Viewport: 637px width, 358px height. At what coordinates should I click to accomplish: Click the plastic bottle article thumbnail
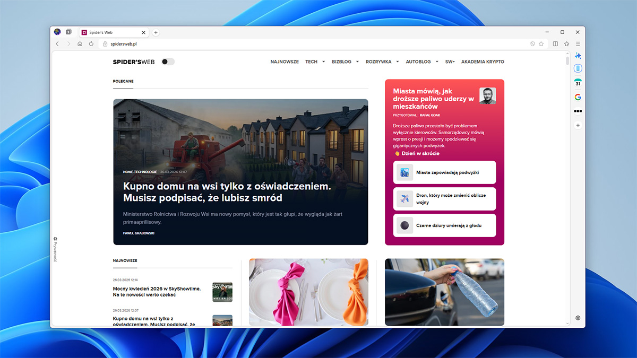[x=444, y=292]
